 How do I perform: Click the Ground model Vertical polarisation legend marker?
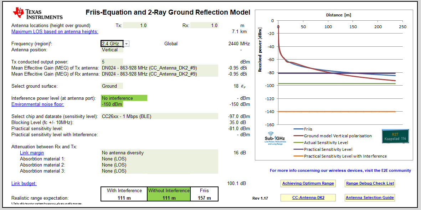(x=298, y=136)
